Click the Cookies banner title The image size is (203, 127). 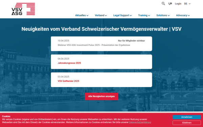point(6,117)
